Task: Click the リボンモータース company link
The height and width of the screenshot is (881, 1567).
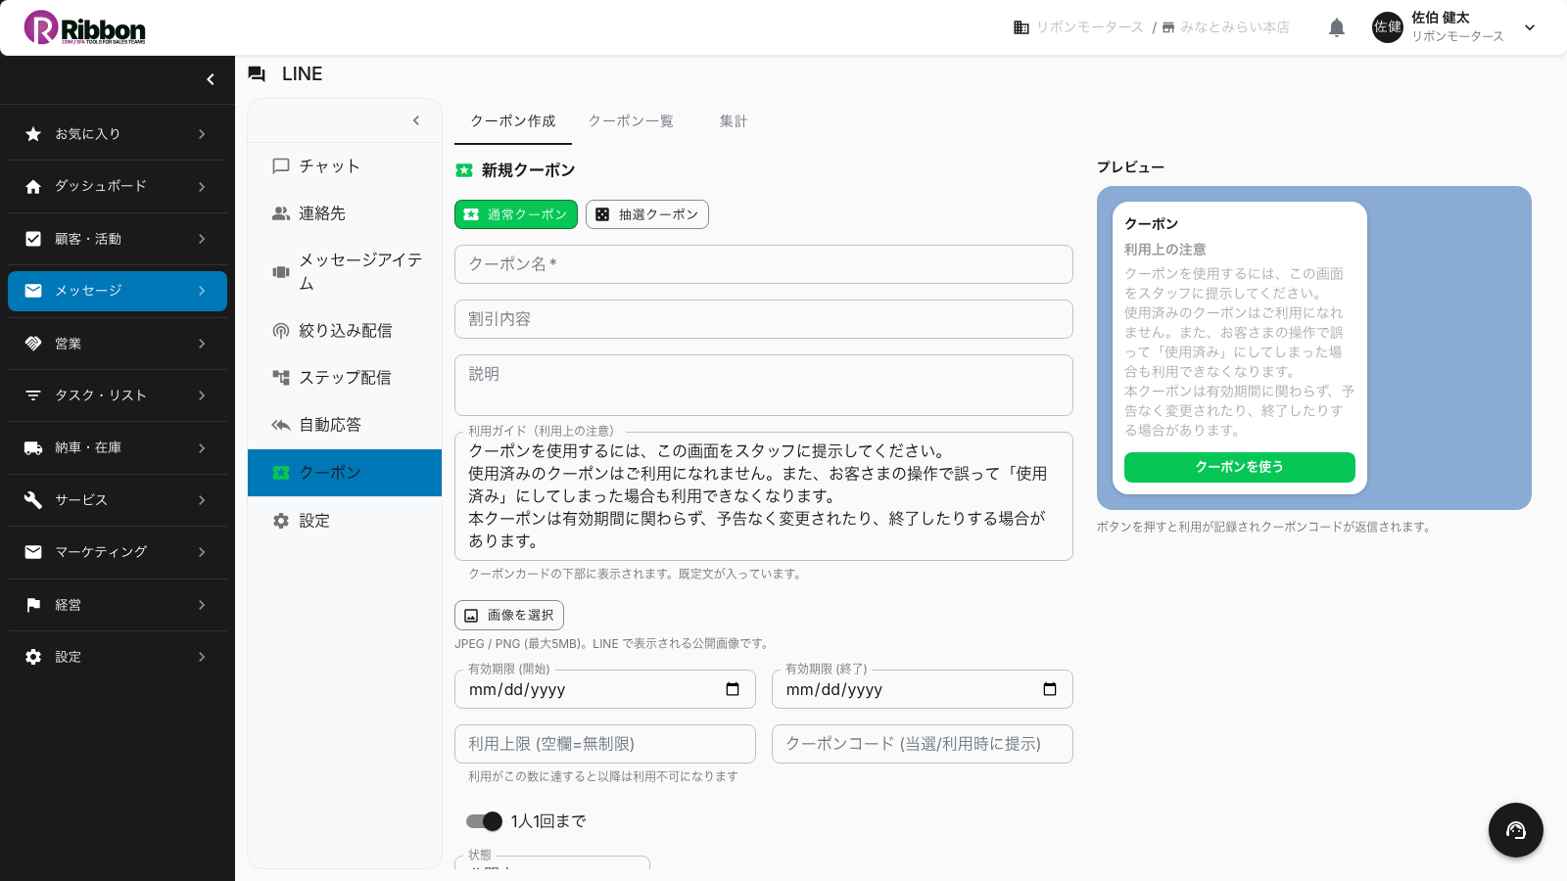Action: [1089, 27]
